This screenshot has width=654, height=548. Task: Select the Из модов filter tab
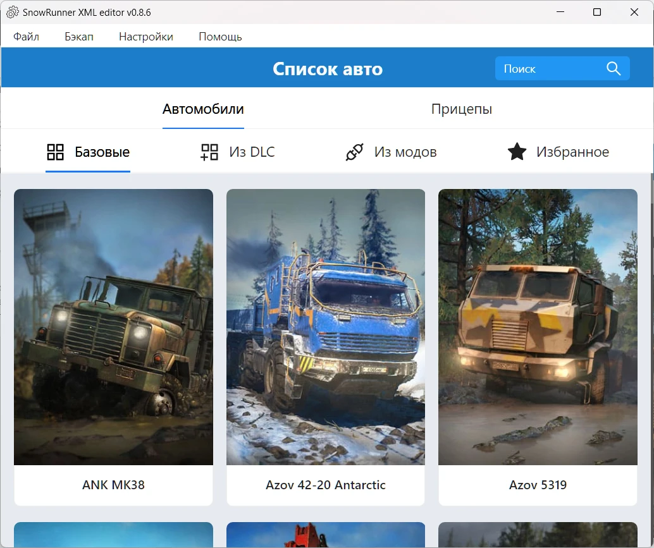(390, 152)
